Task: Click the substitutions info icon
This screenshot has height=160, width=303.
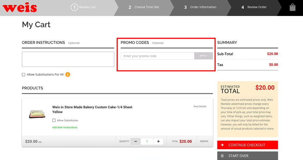Action: point(68,74)
